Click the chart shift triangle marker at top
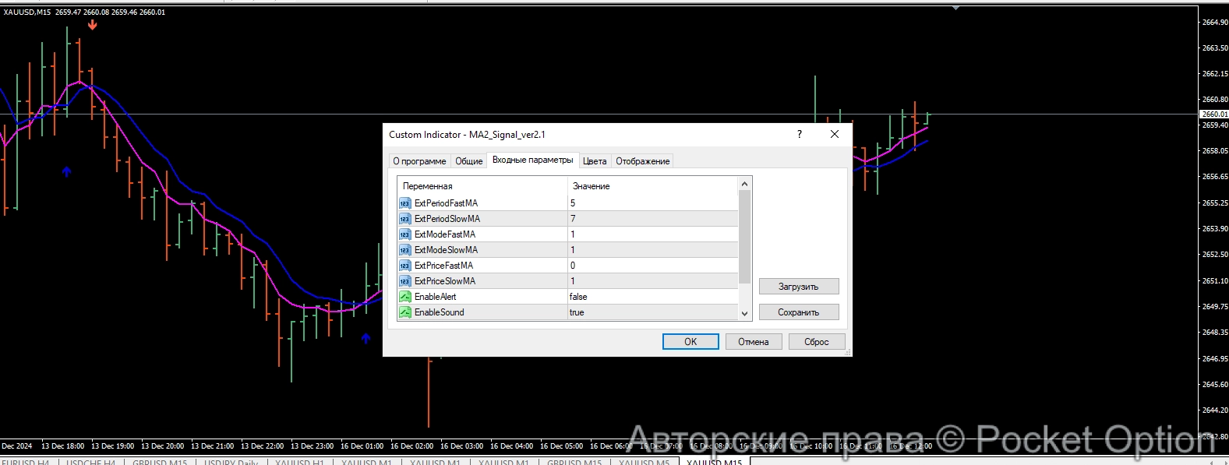The width and height of the screenshot is (1229, 465). click(x=955, y=8)
